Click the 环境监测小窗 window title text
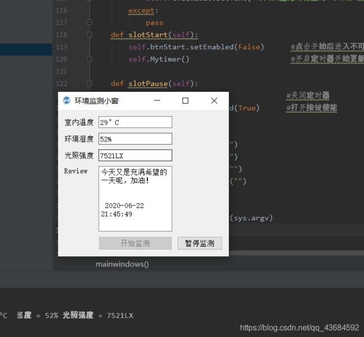Screen dimensions: 364x337 point(96,101)
